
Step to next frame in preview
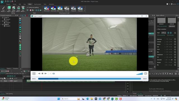tap(46, 74)
